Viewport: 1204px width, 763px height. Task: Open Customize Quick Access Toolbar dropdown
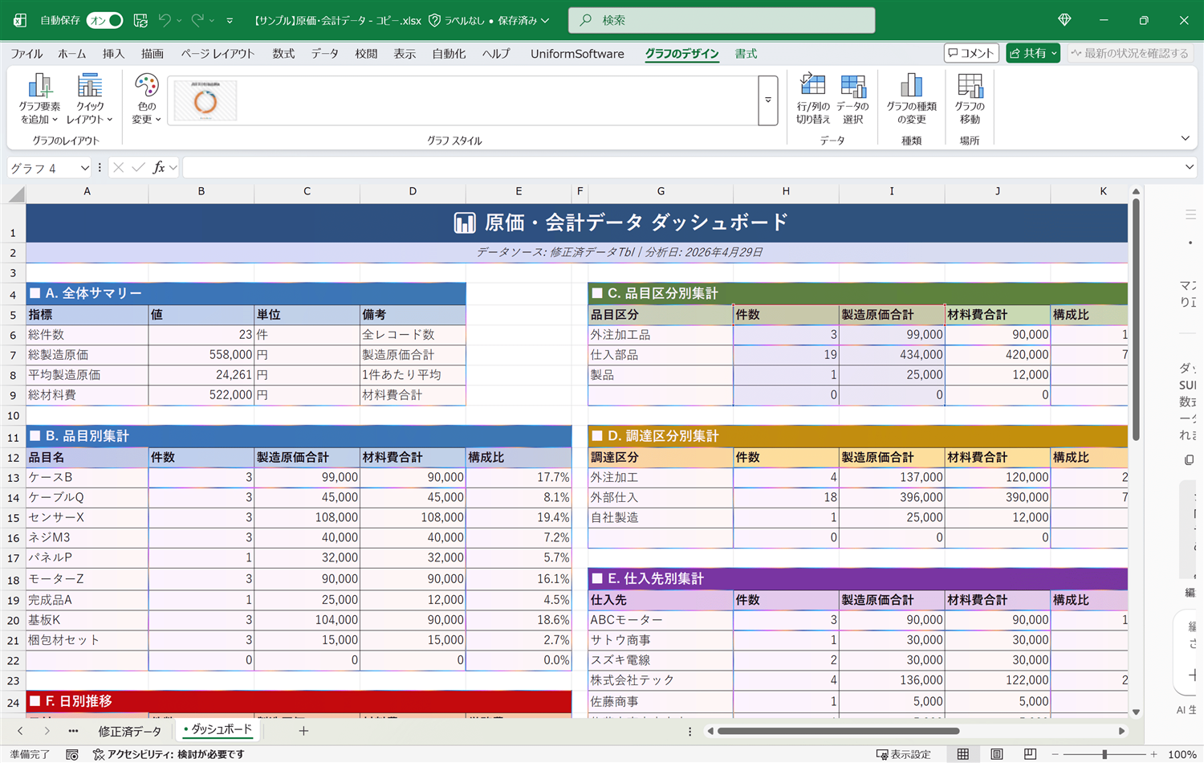[230, 20]
